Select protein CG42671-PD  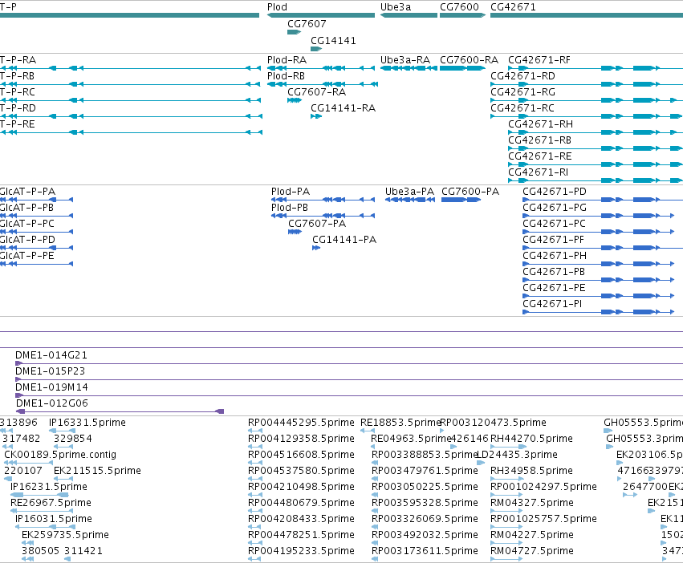(555, 192)
